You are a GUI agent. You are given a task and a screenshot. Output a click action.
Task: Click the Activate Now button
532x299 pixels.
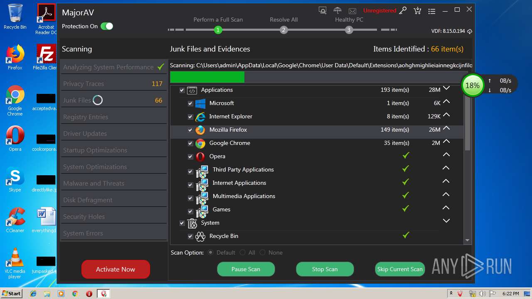116,269
